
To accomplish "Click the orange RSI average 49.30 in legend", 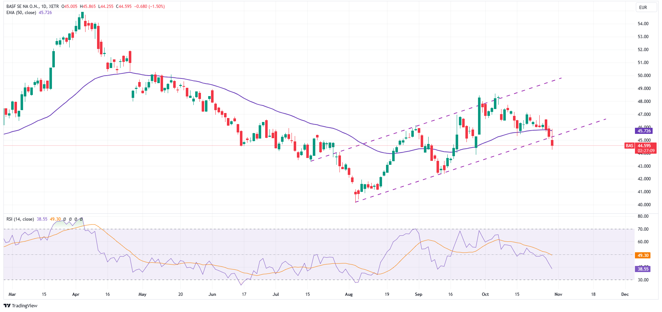I will [55, 219].
